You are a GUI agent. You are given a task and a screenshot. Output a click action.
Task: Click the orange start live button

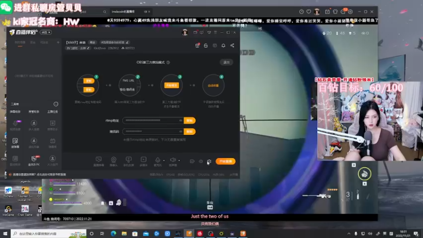(x=226, y=161)
